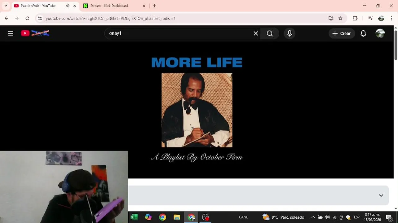Open the notification center icon
398x223 pixels.
click(x=389, y=217)
